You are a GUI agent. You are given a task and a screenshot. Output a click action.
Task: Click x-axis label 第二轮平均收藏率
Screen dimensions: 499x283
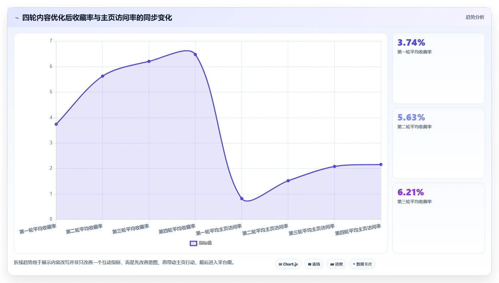pos(84,229)
